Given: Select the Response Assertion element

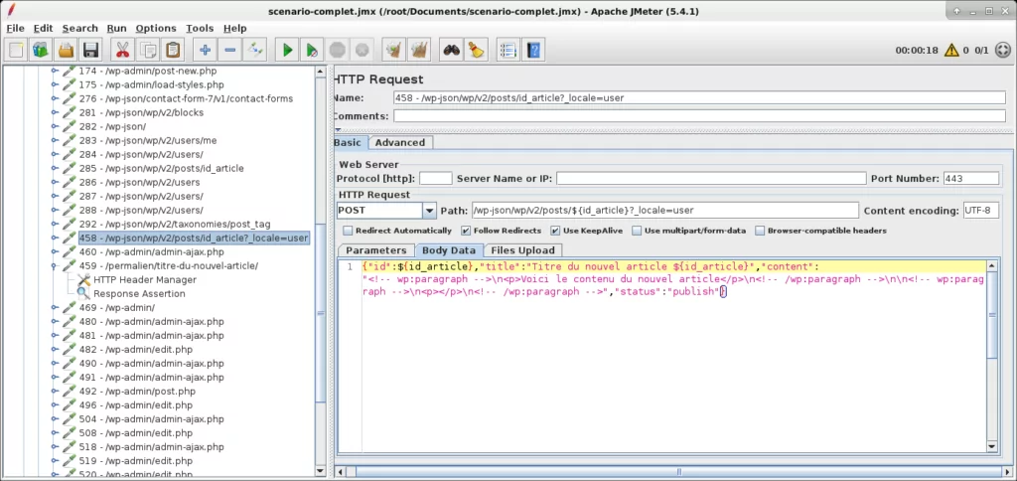Looking at the screenshot, I should [x=139, y=293].
